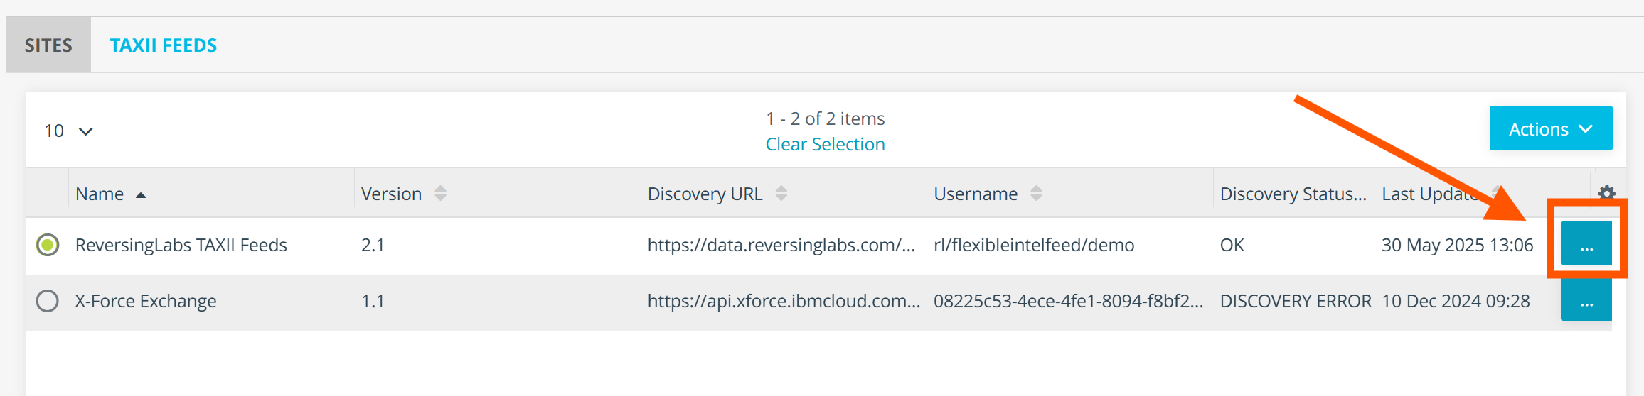Open the more menu for X-Force Exchange
This screenshot has width=1644, height=396.
[1586, 300]
